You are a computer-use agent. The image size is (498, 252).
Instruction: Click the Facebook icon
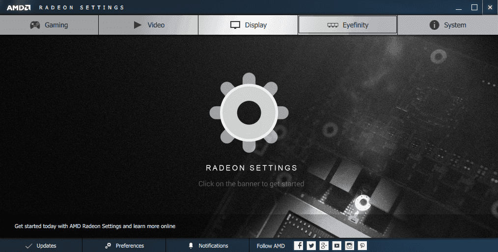pyautogui.click(x=298, y=246)
